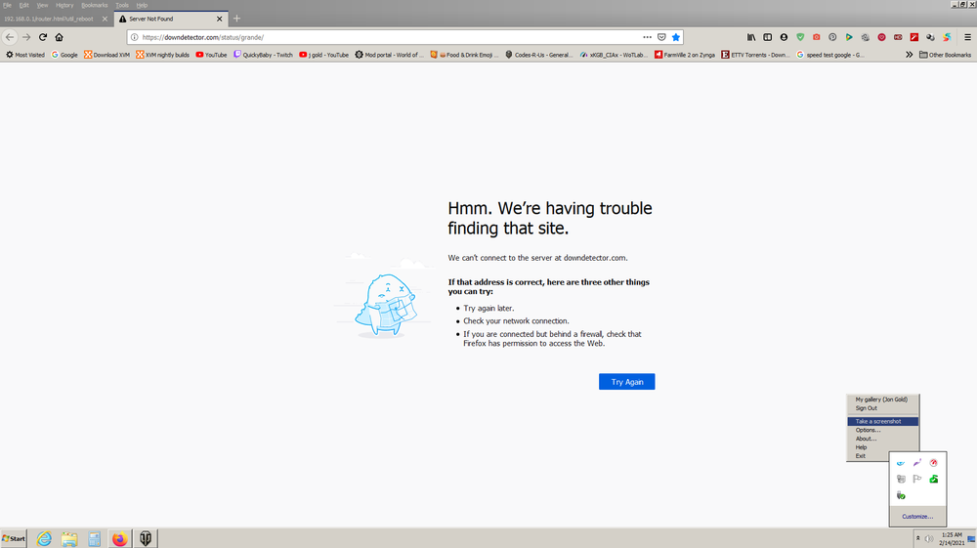Open Mod portal - World of bookmark
The height and width of the screenshot is (548, 977).
[390, 55]
